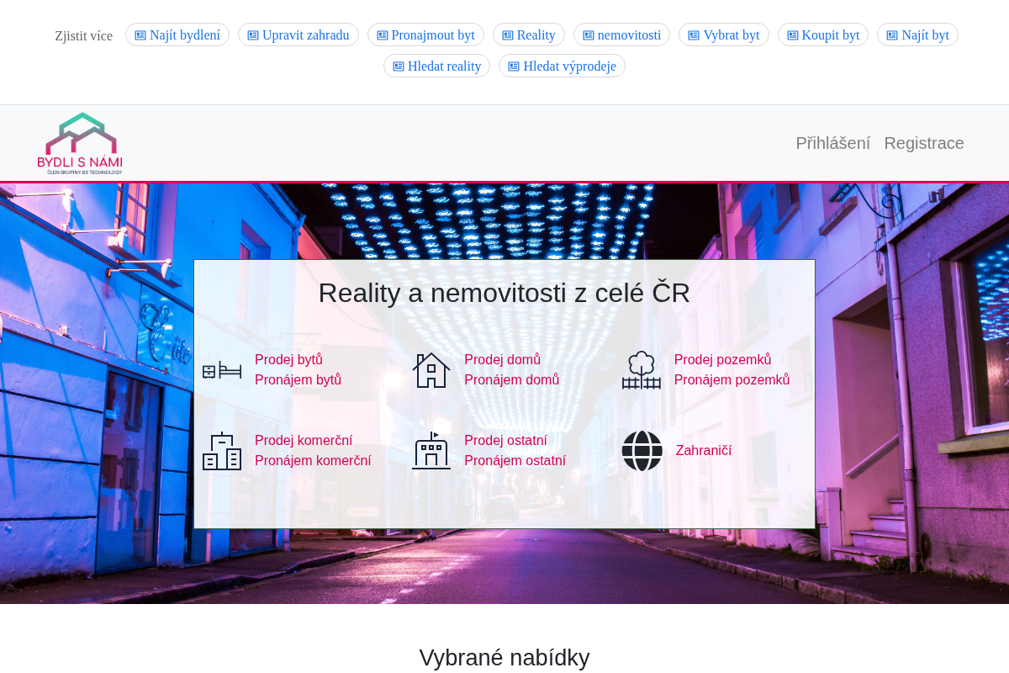
Task: Open Pronájem domů listings
Action: 511,380
